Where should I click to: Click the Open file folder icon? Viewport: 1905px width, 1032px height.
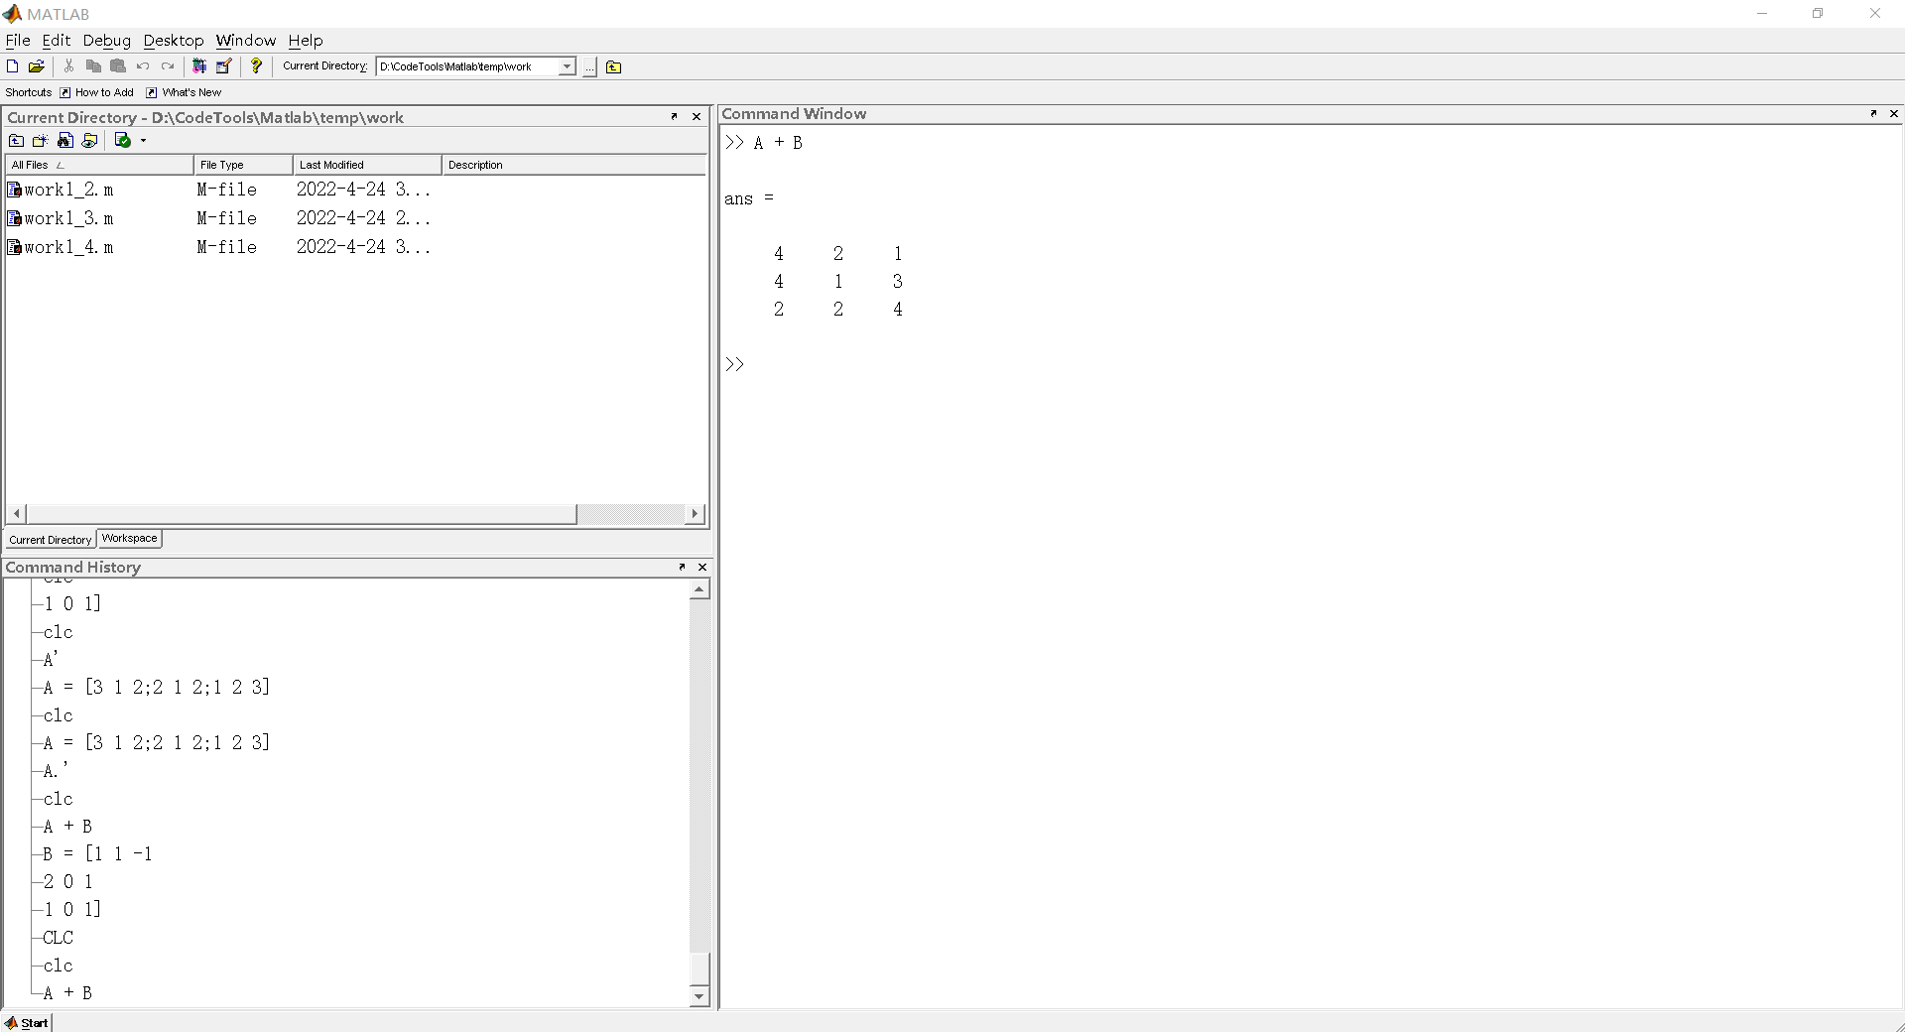(37, 66)
